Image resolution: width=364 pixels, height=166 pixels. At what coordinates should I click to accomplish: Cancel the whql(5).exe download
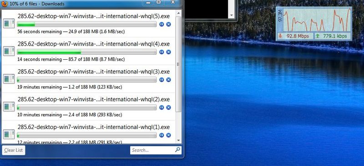[168, 24]
